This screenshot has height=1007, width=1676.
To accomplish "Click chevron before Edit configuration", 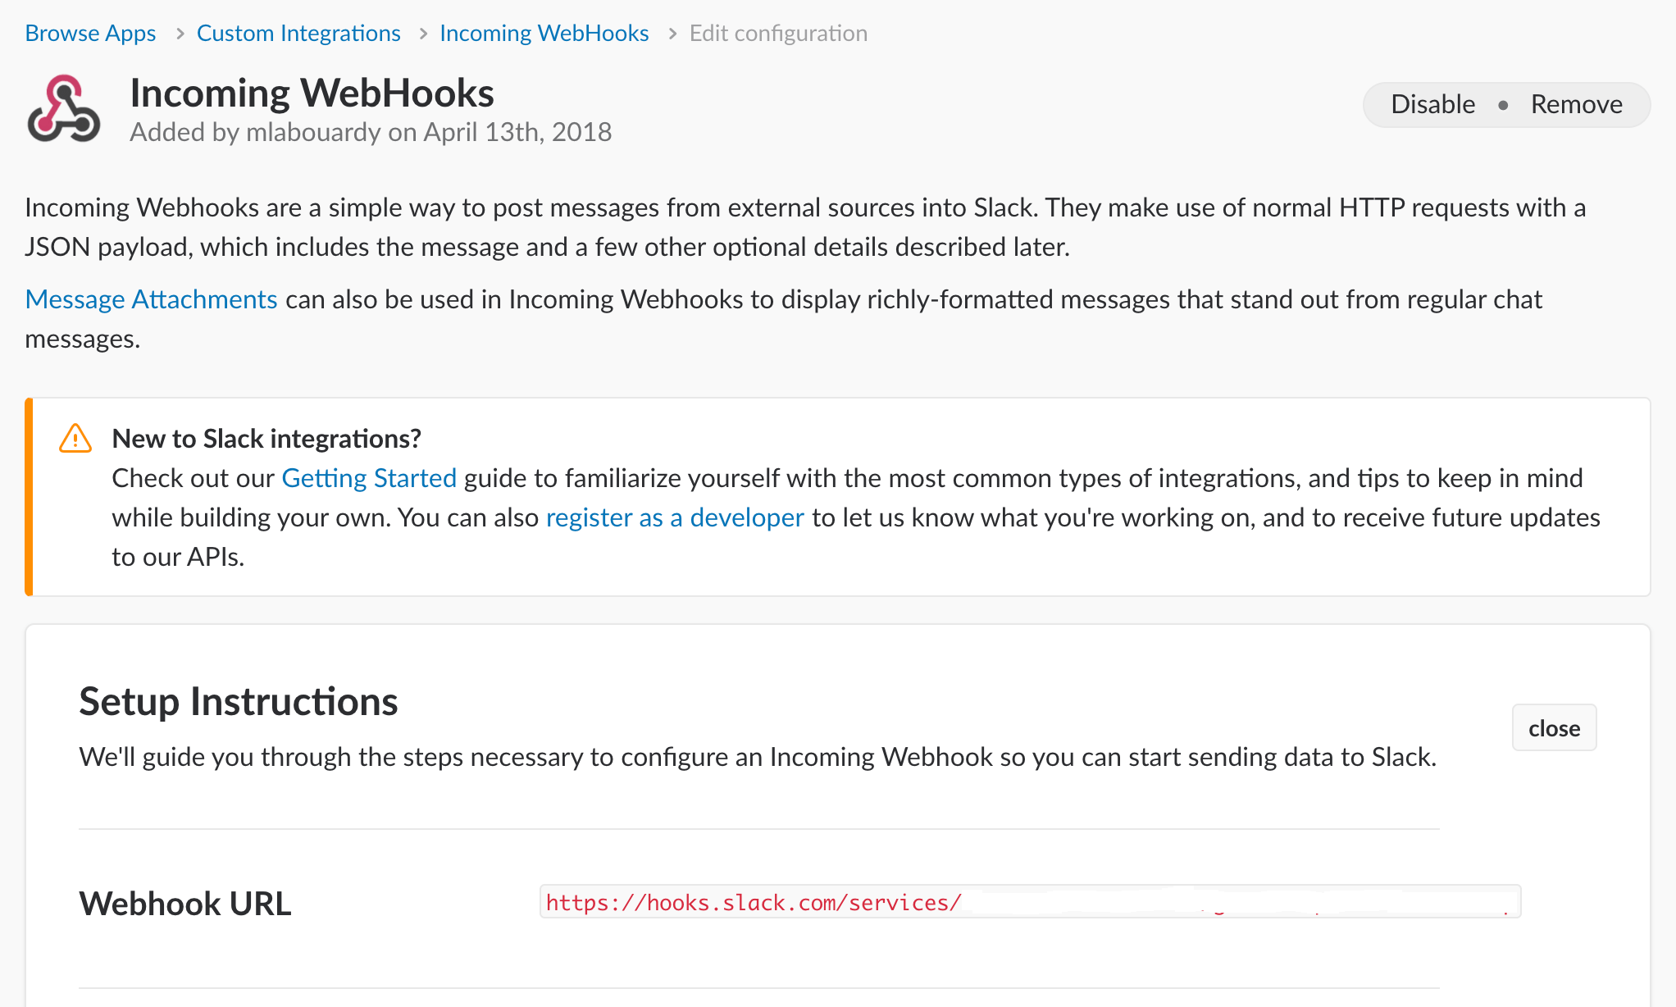I will 672,34.
